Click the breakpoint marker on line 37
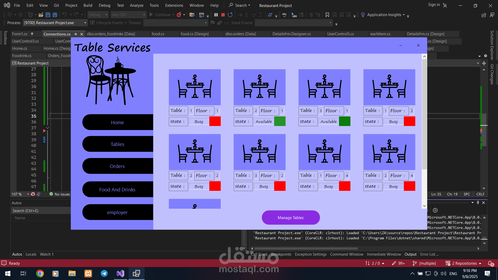 click(44, 131)
